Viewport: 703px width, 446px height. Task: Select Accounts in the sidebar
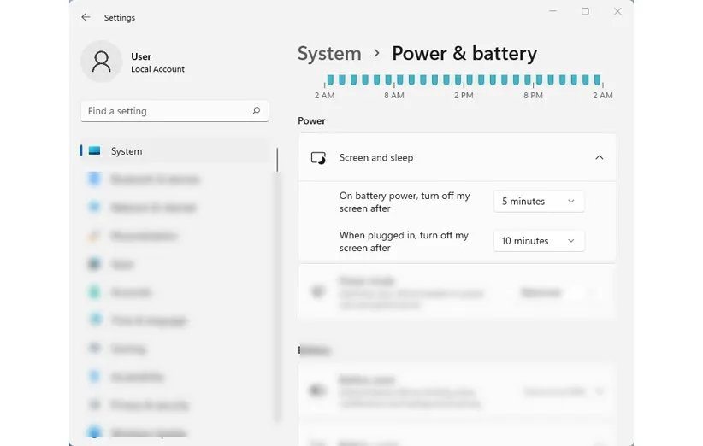click(x=130, y=292)
